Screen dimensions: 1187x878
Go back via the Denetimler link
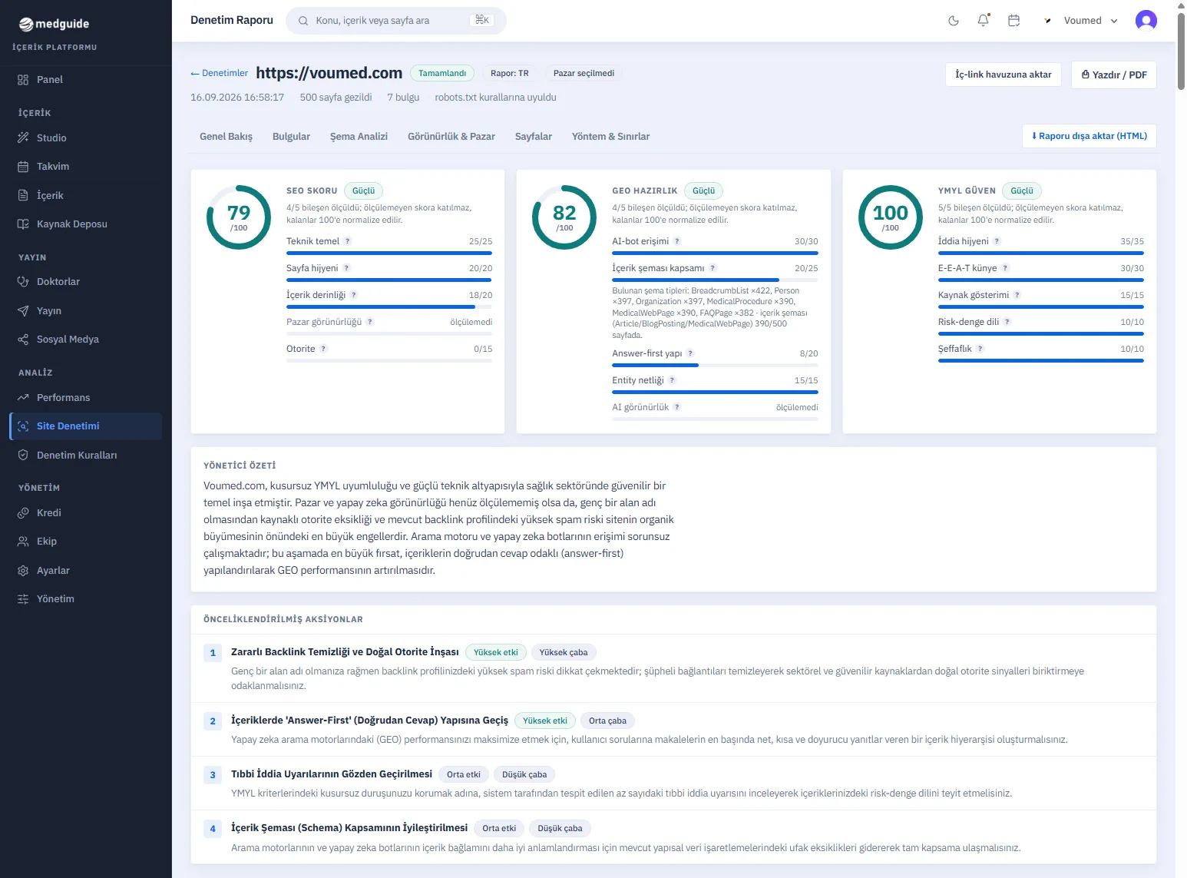click(220, 73)
